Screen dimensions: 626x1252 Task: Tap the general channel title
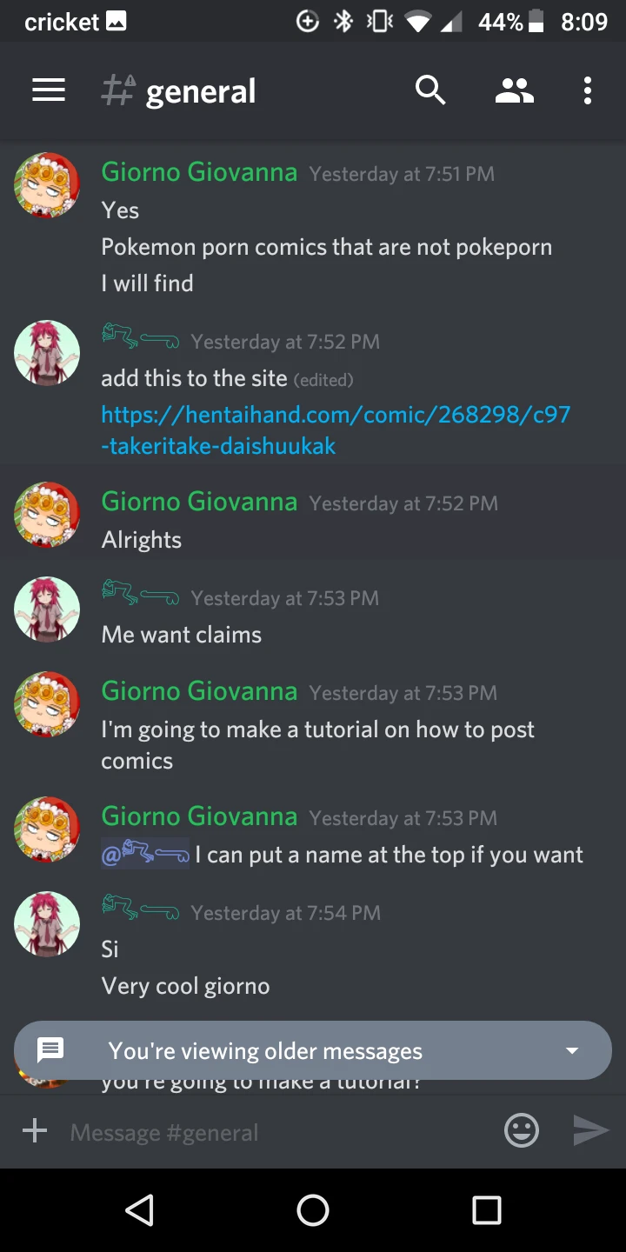[x=201, y=91]
